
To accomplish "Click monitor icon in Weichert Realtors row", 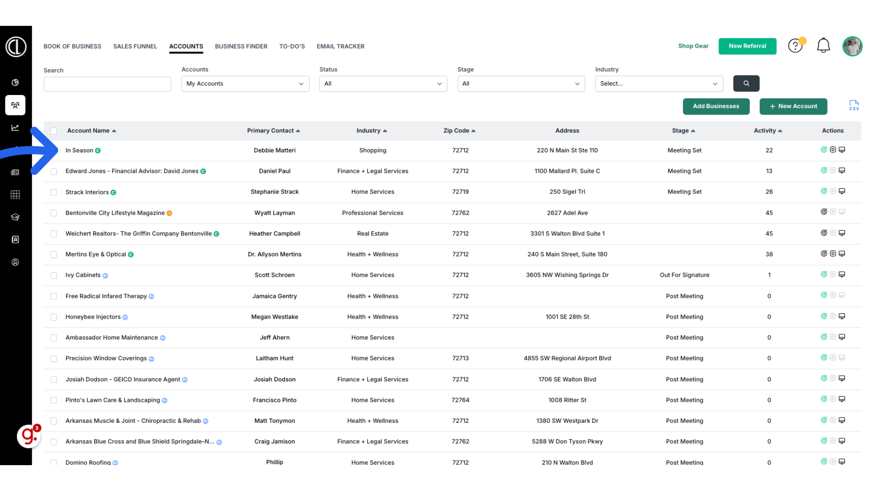I will [842, 233].
